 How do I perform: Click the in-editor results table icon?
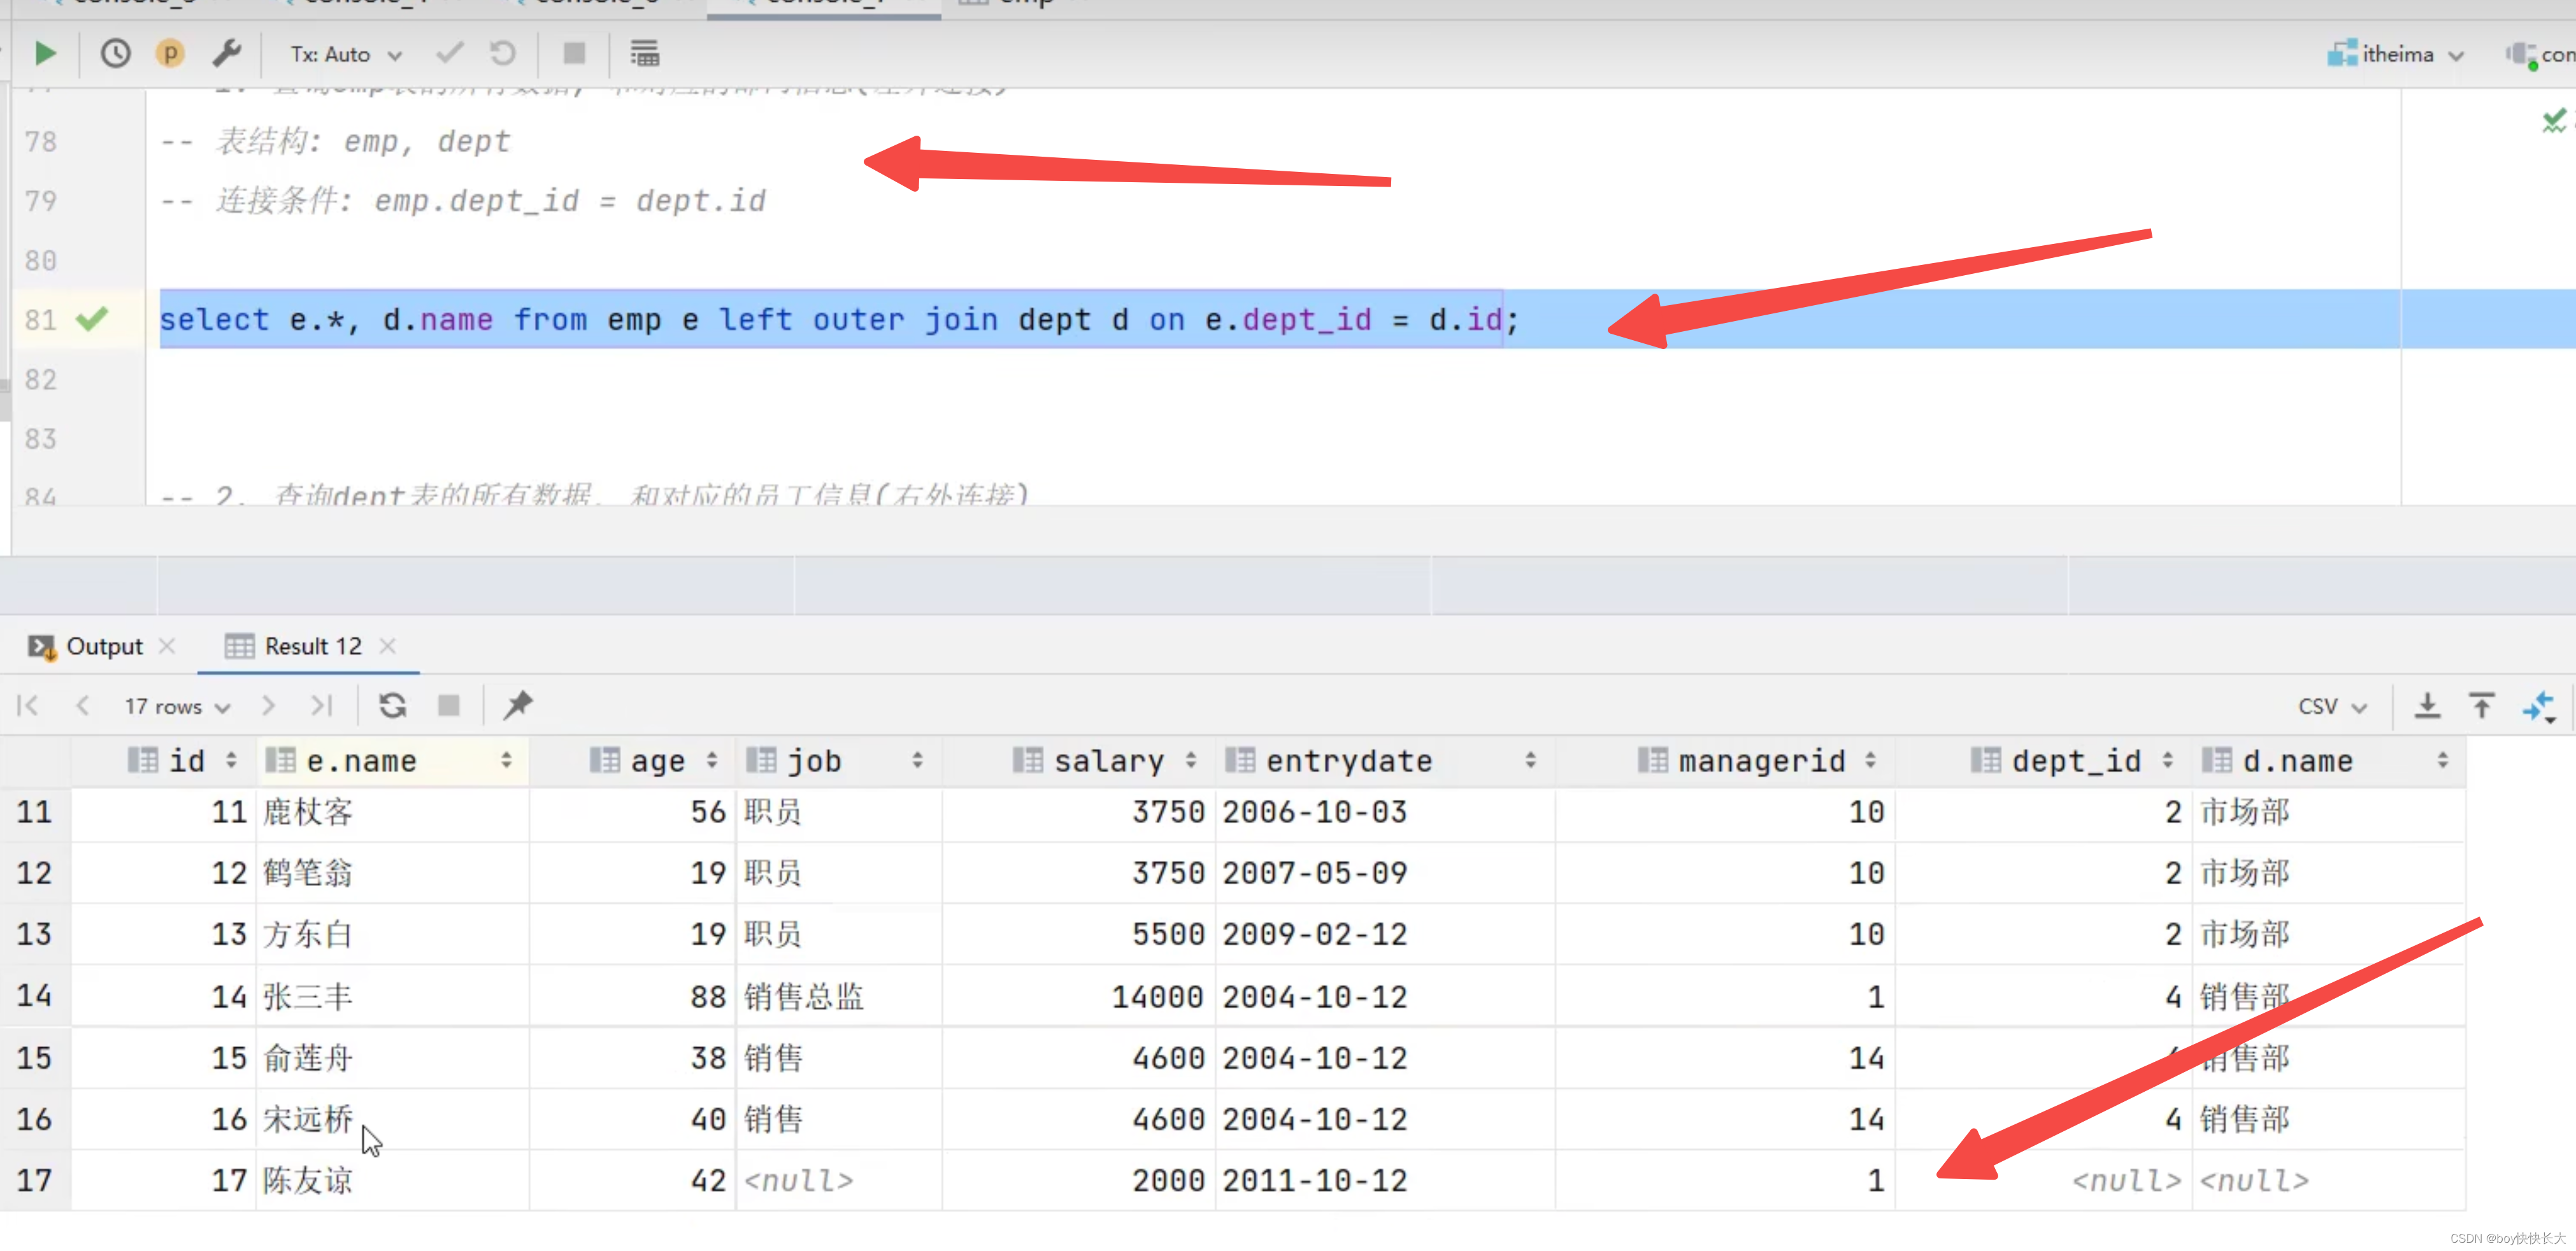click(x=645, y=53)
